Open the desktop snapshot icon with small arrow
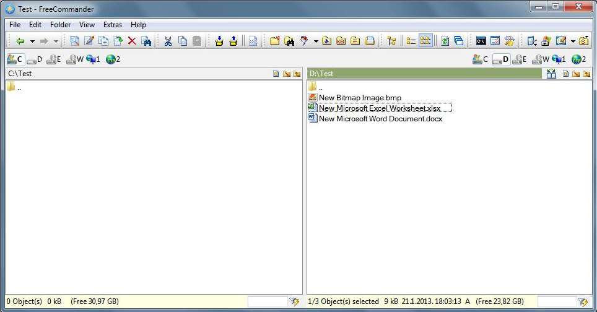The image size is (597, 312). pos(532,41)
